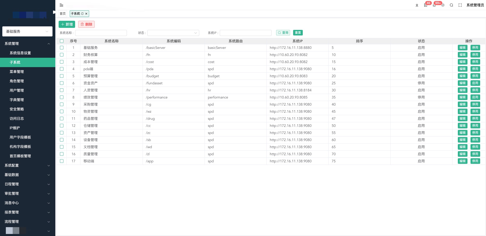Open 系统信息设置 in the sidebar
Screen dimensions: 486x236
tap(27, 53)
